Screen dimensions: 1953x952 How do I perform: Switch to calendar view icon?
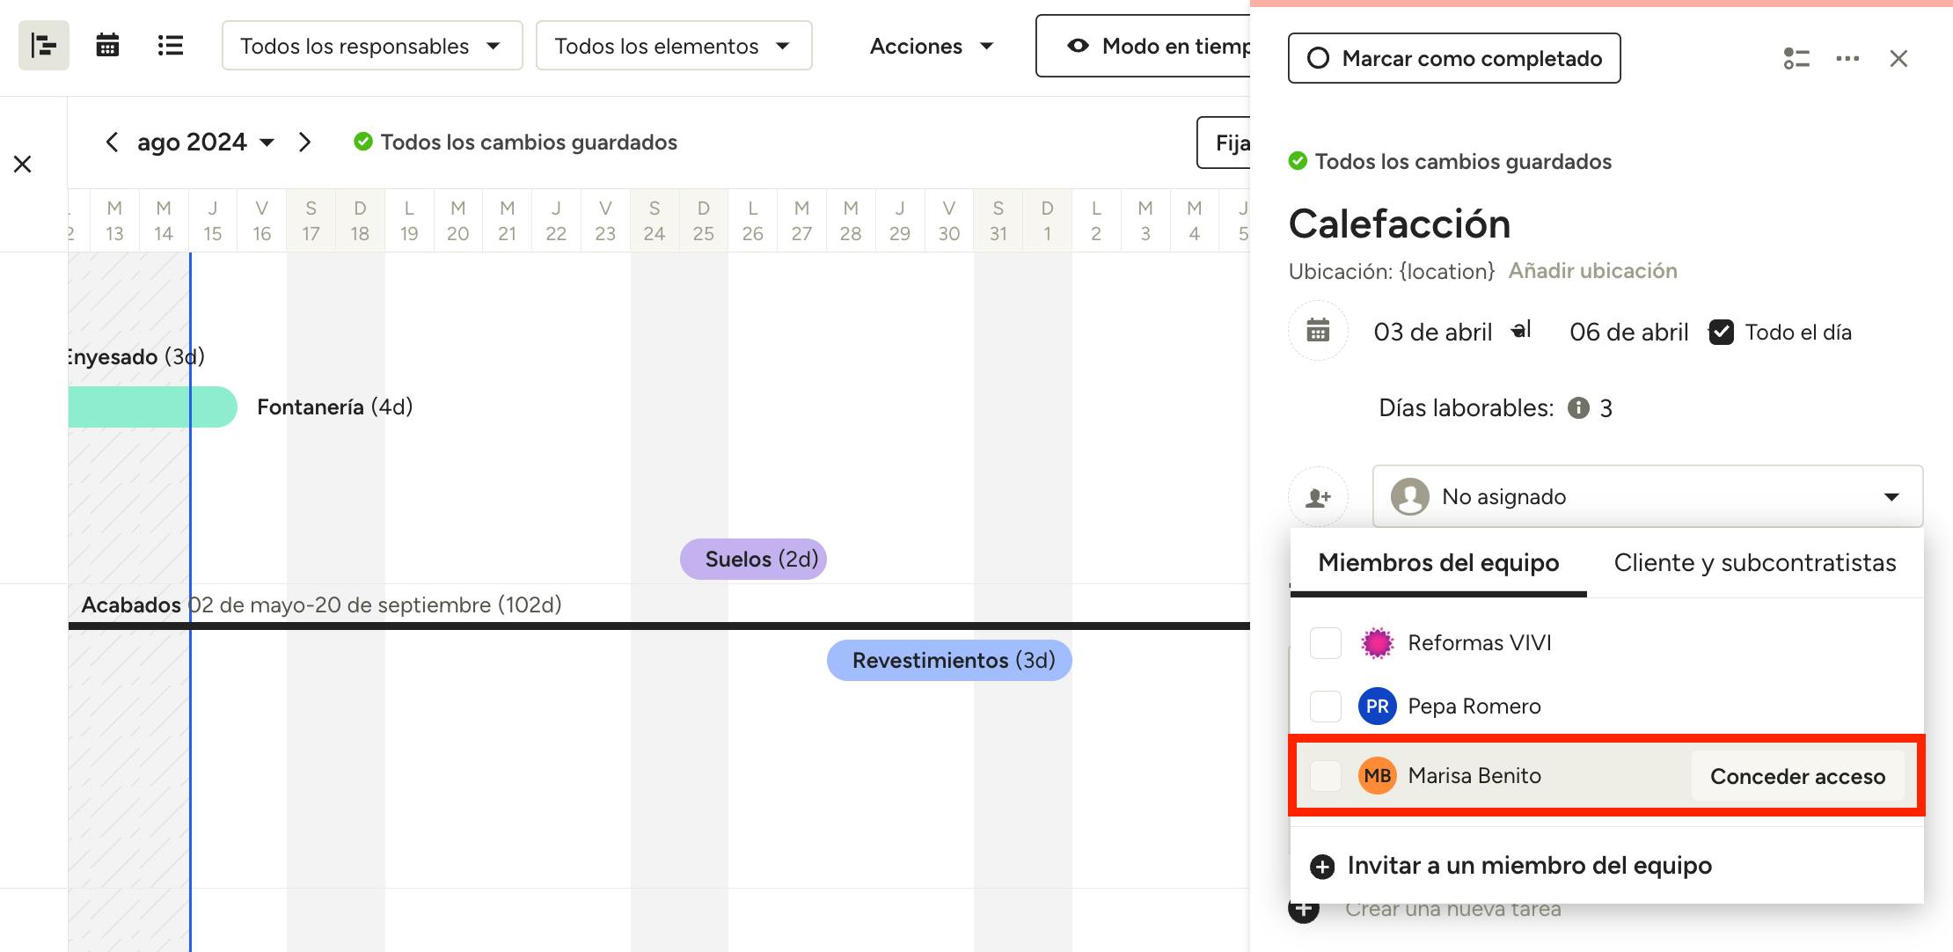(x=107, y=45)
